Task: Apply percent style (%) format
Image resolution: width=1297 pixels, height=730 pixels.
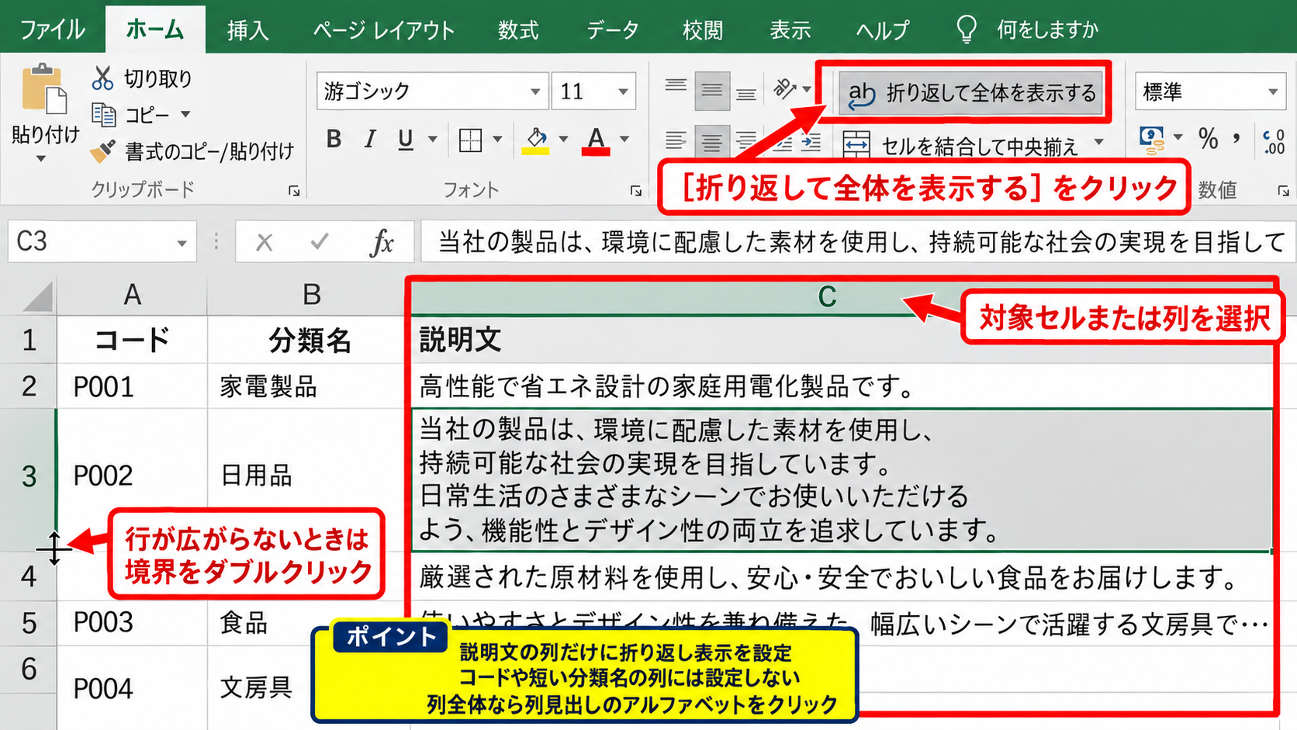Action: [x=1208, y=139]
